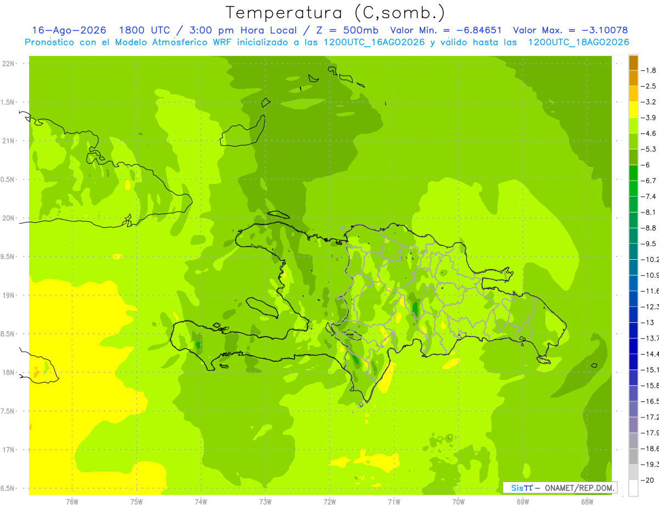Screen dimensions: 659x509
Task: Click the -20 colorbar value
Action: click(x=647, y=480)
